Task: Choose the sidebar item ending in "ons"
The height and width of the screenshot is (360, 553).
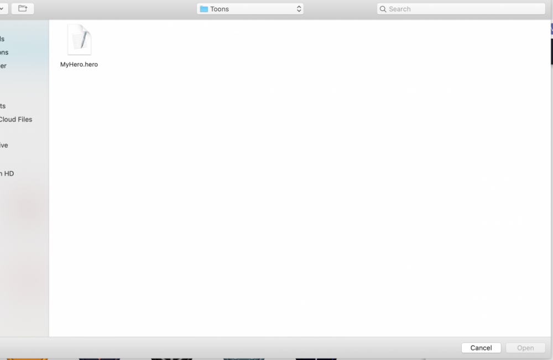Action: click(4, 52)
